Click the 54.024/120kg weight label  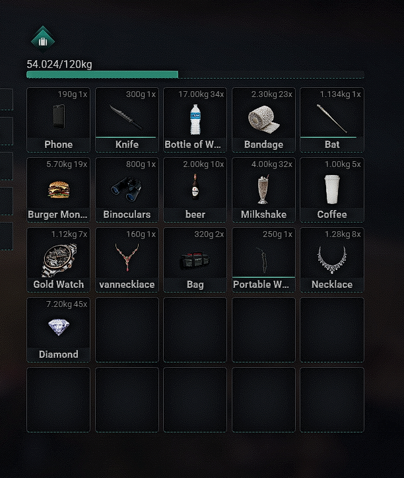pos(59,64)
